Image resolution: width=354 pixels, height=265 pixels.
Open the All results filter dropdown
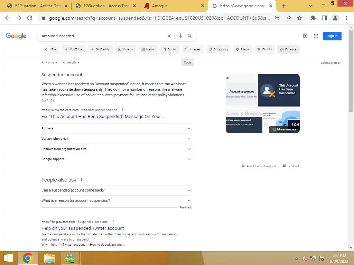click(x=71, y=62)
